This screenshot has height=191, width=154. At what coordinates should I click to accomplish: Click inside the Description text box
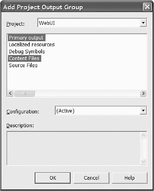(x=73, y=148)
